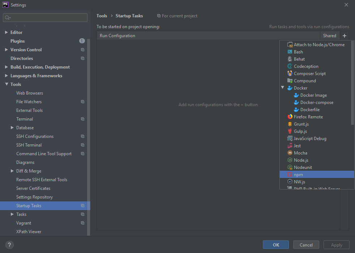This screenshot has width=355, height=253.
Task: Click the Firefox Remote icon
Action: coord(290,117)
